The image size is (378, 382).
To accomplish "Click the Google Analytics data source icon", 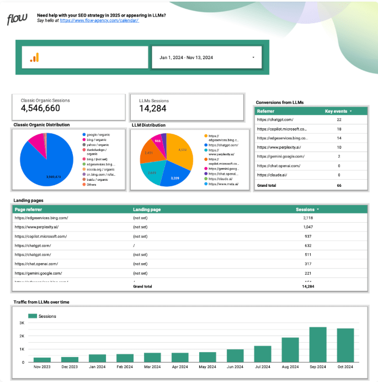I will coord(34,57).
